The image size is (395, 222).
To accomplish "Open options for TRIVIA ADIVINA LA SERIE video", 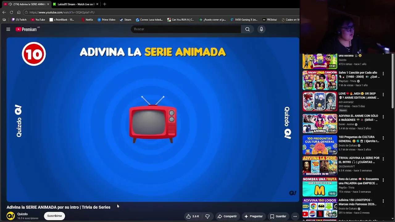I will tap(383, 159).
